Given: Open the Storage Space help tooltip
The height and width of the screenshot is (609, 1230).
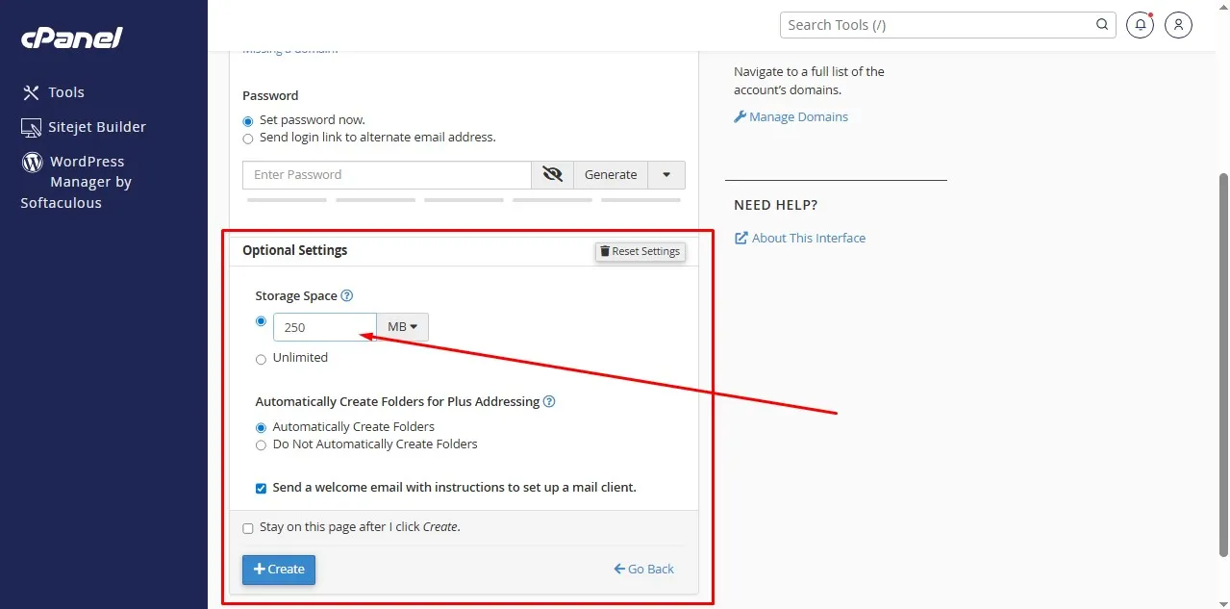Looking at the screenshot, I should point(349,295).
